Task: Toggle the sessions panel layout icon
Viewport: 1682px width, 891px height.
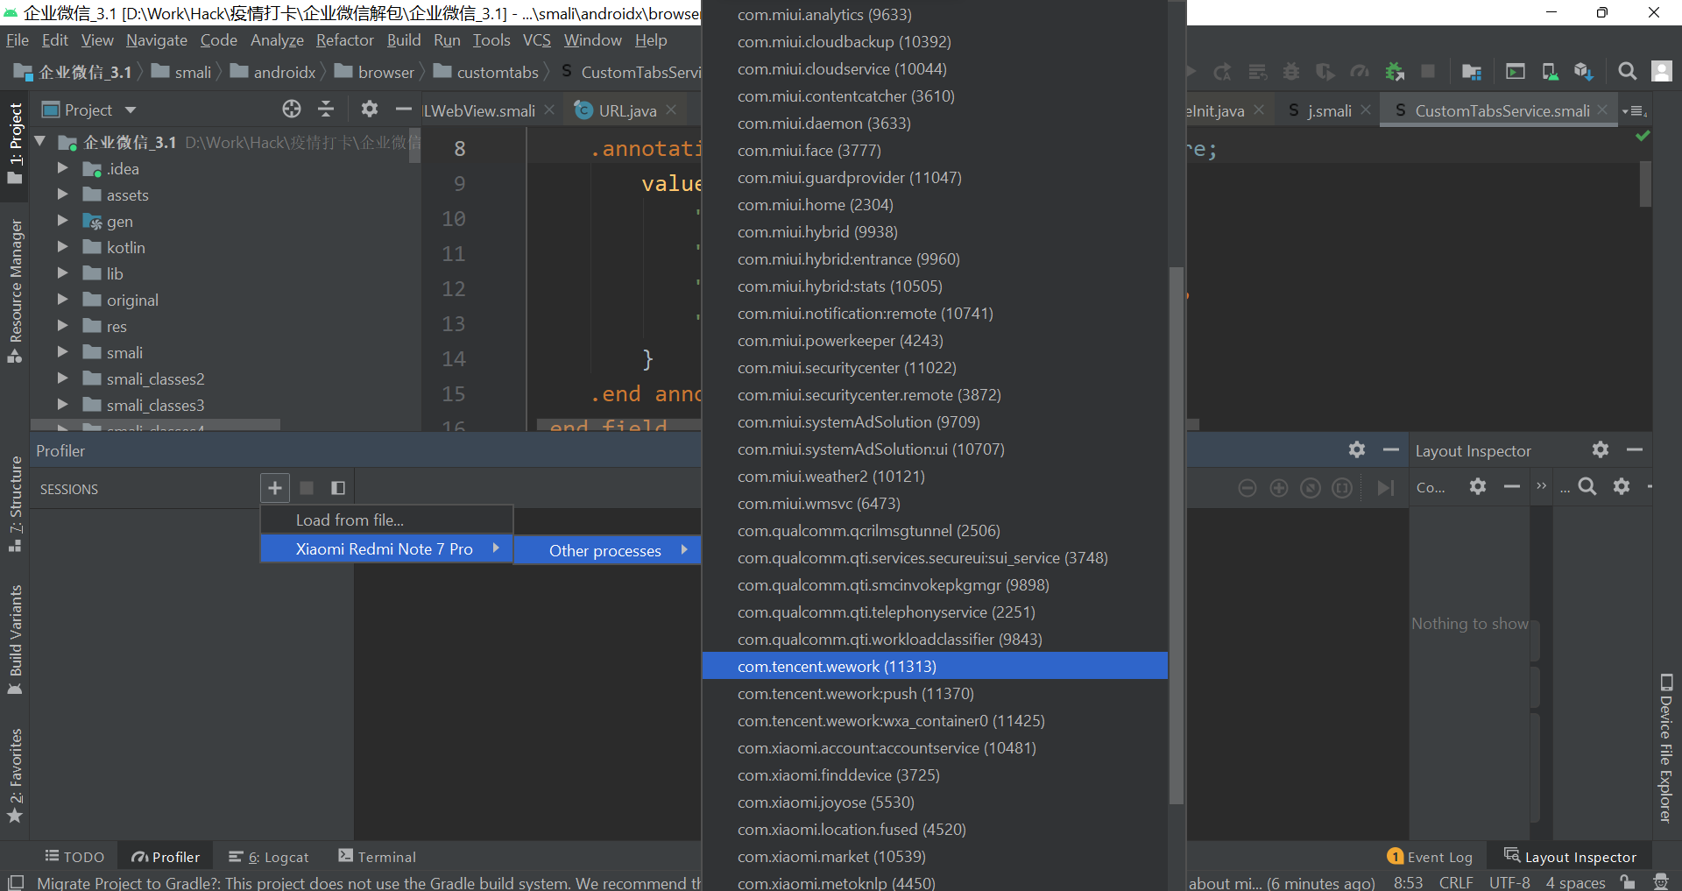Action: point(338,488)
